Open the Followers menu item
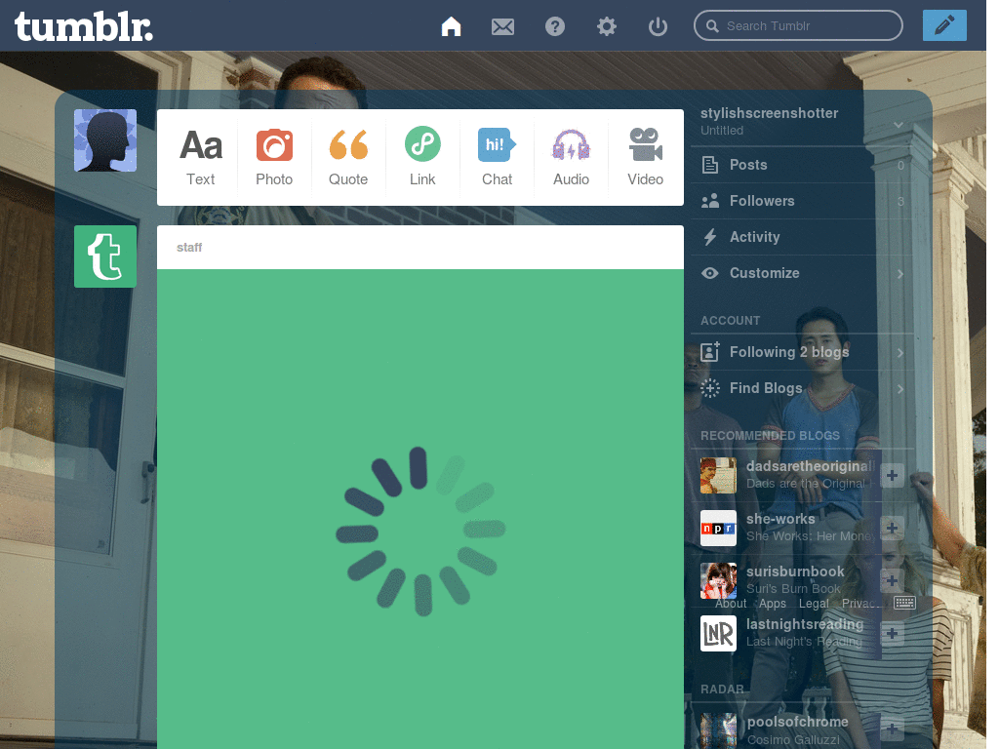Image resolution: width=999 pixels, height=749 pixels. [803, 201]
